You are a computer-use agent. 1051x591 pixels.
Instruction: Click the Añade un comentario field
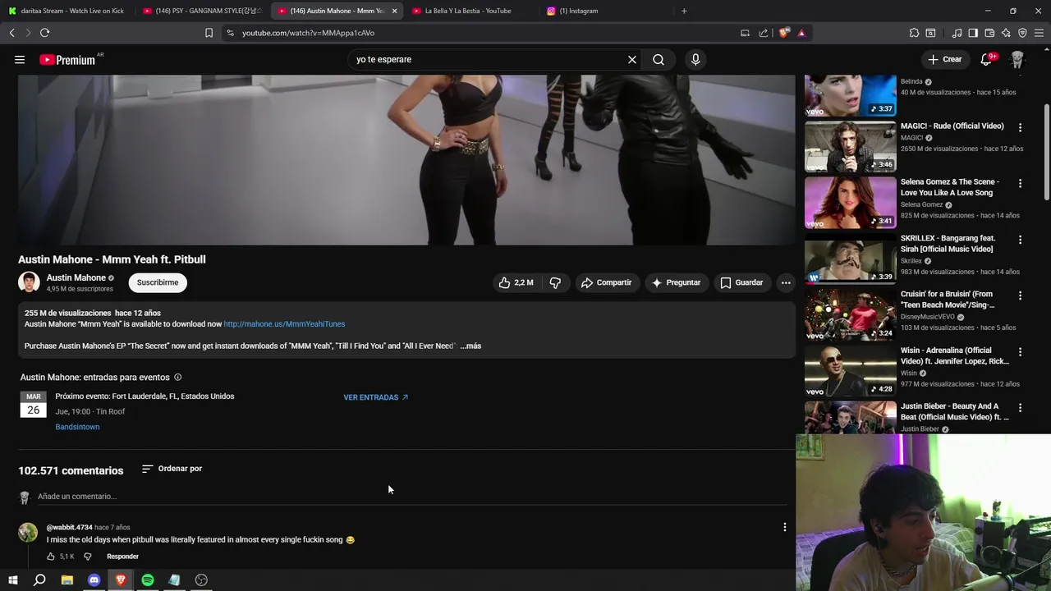tap(411, 497)
